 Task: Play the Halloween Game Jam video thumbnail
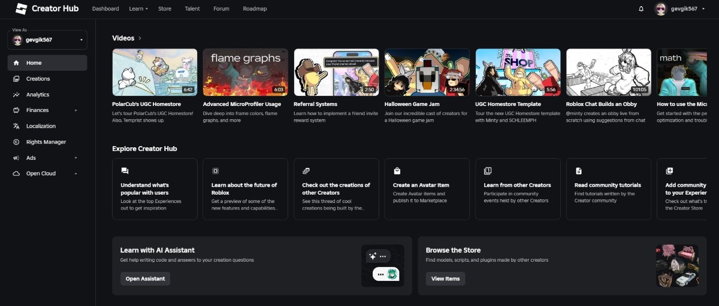pos(427,72)
